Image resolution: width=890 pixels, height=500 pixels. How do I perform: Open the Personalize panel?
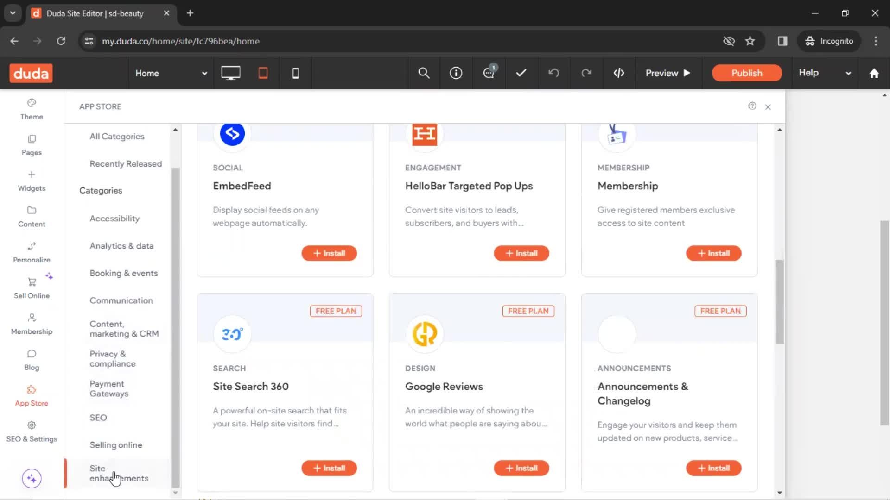click(x=32, y=252)
